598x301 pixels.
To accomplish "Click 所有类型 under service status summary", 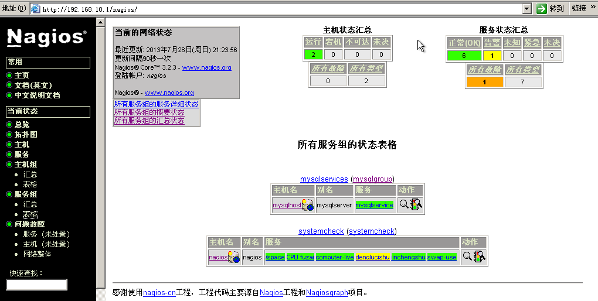I will (523, 70).
